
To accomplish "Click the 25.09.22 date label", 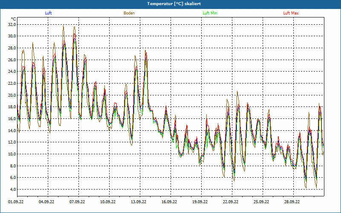I will click(261, 202).
